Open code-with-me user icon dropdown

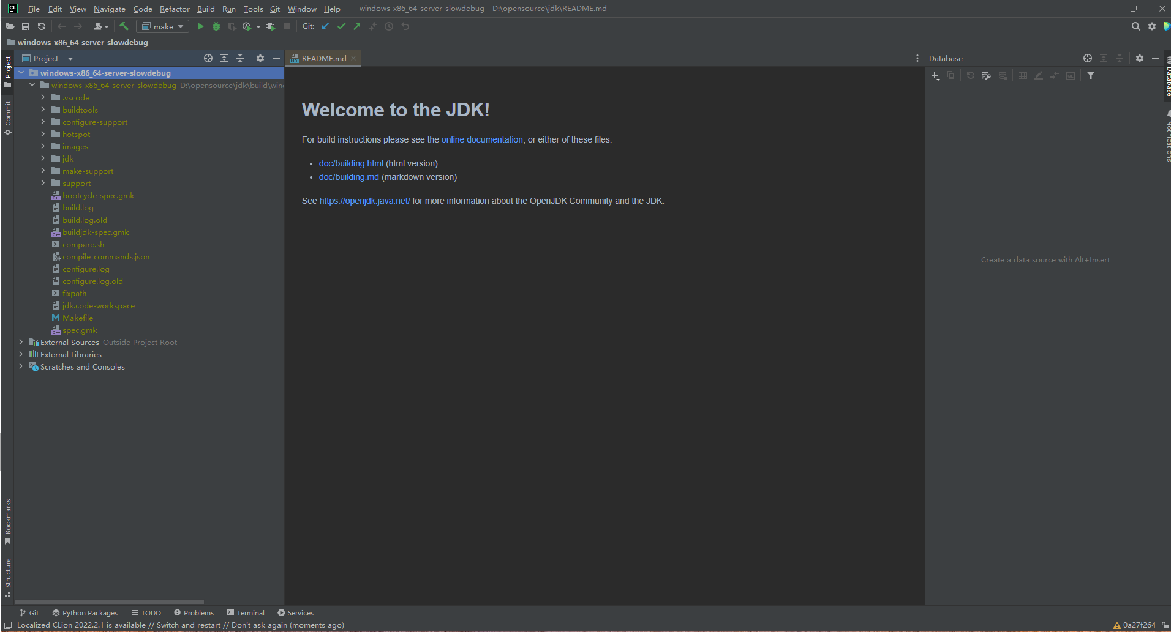[x=101, y=26]
